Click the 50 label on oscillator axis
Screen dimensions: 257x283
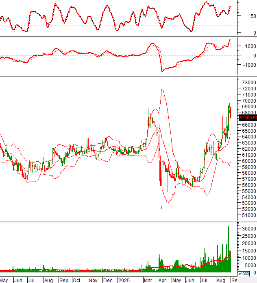coord(253,16)
